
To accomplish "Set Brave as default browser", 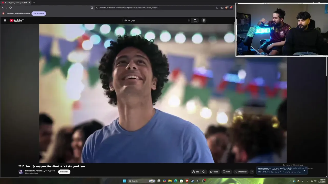I will (39, 14).
